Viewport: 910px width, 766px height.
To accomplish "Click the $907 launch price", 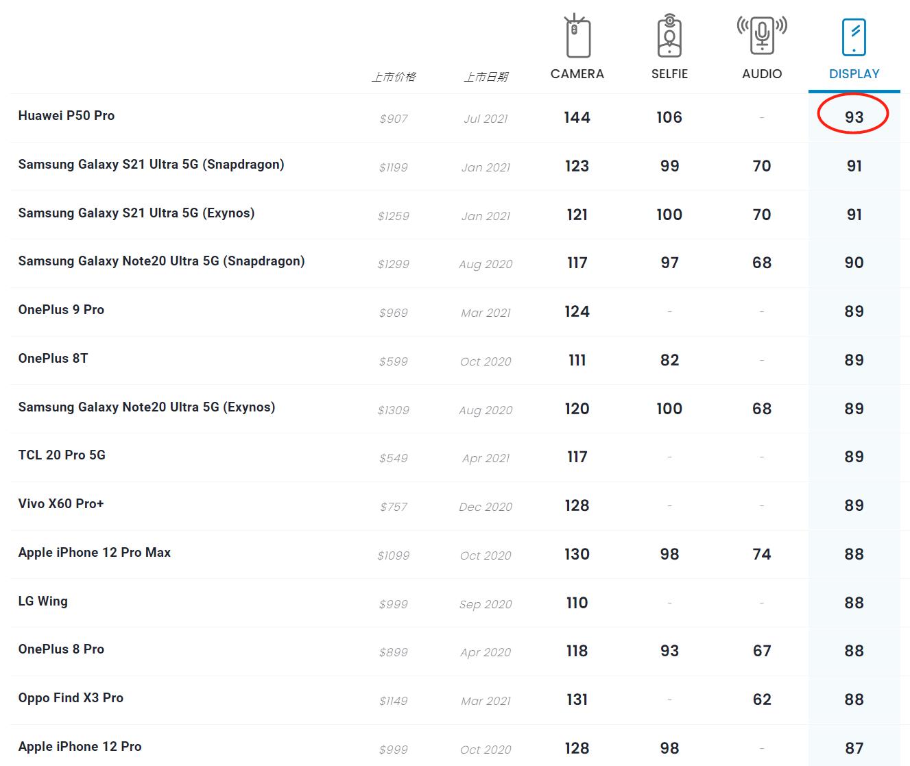I will (x=394, y=119).
